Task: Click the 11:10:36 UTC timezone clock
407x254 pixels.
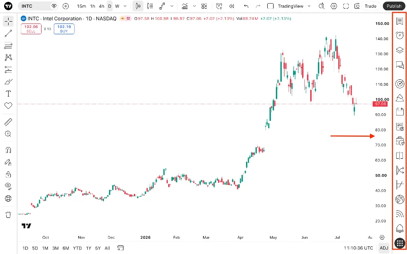Action: pyautogui.click(x=359, y=248)
